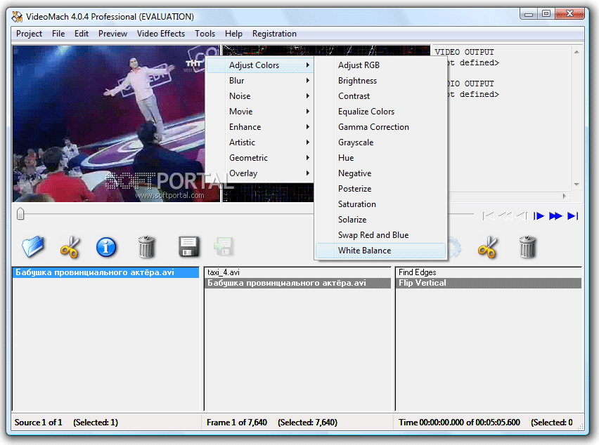Open the File menu
Screen dimensions: 599x445
(58, 34)
